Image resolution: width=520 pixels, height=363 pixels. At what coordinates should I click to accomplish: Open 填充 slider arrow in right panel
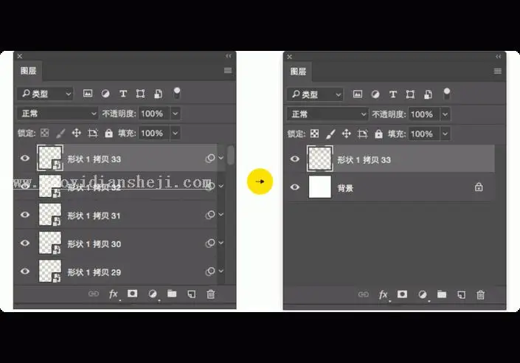click(446, 134)
